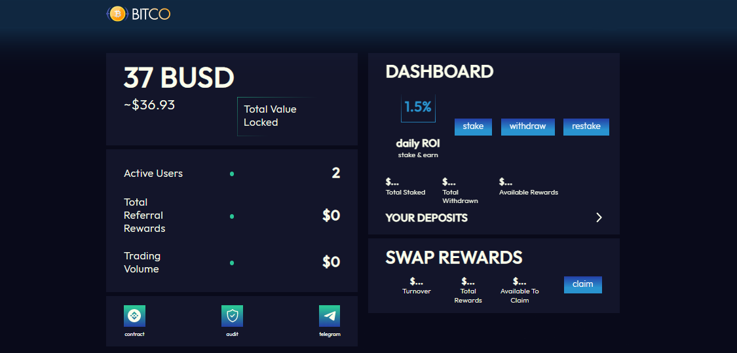Image resolution: width=737 pixels, height=353 pixels.
Task: Click the Available To Claim label
Action: coord(520,295)
